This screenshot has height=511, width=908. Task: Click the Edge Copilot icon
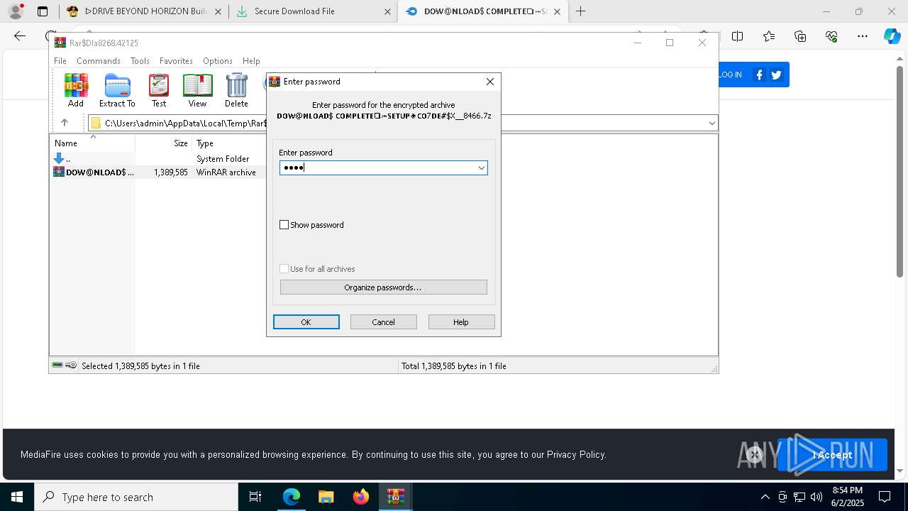[892, 36]
